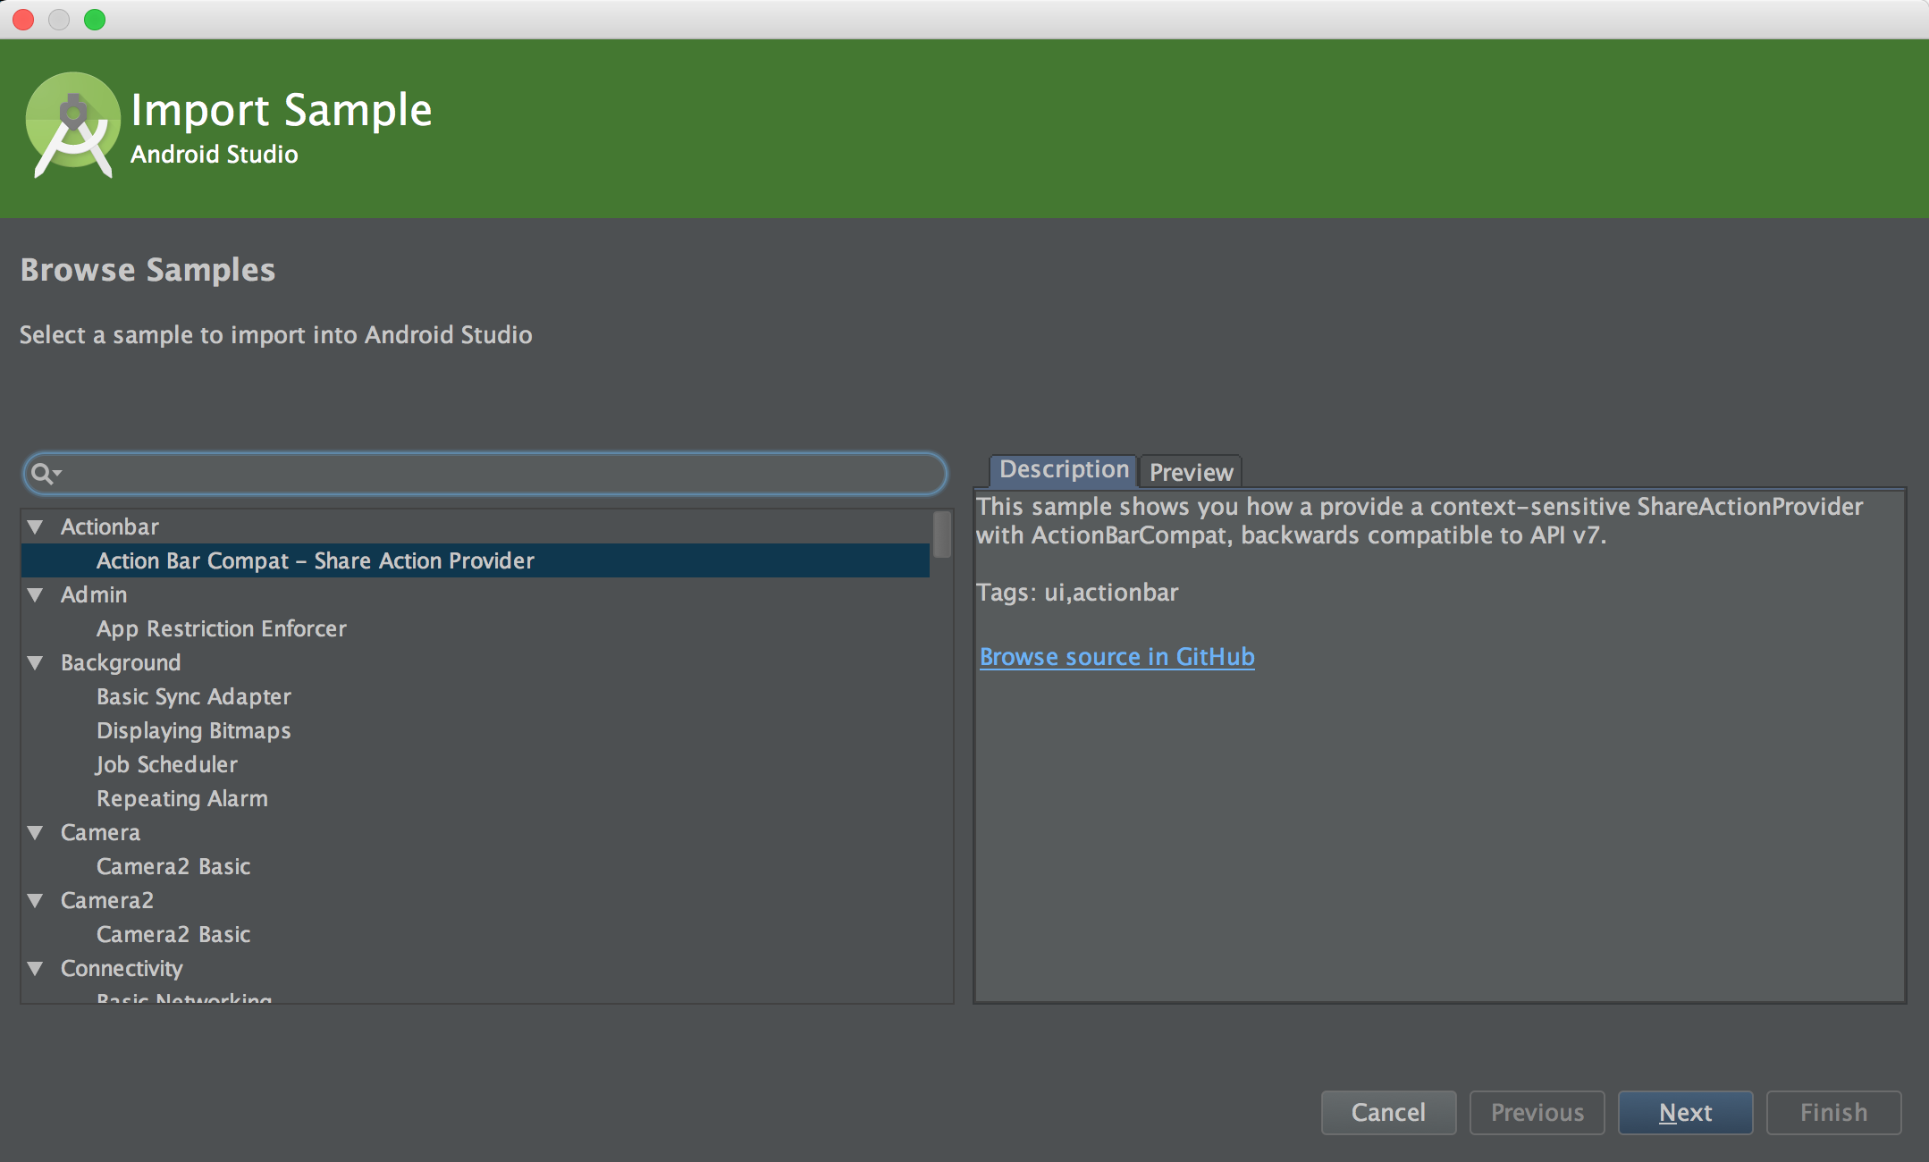Select Displaying Bitmaps sample

tap(193, 731)
